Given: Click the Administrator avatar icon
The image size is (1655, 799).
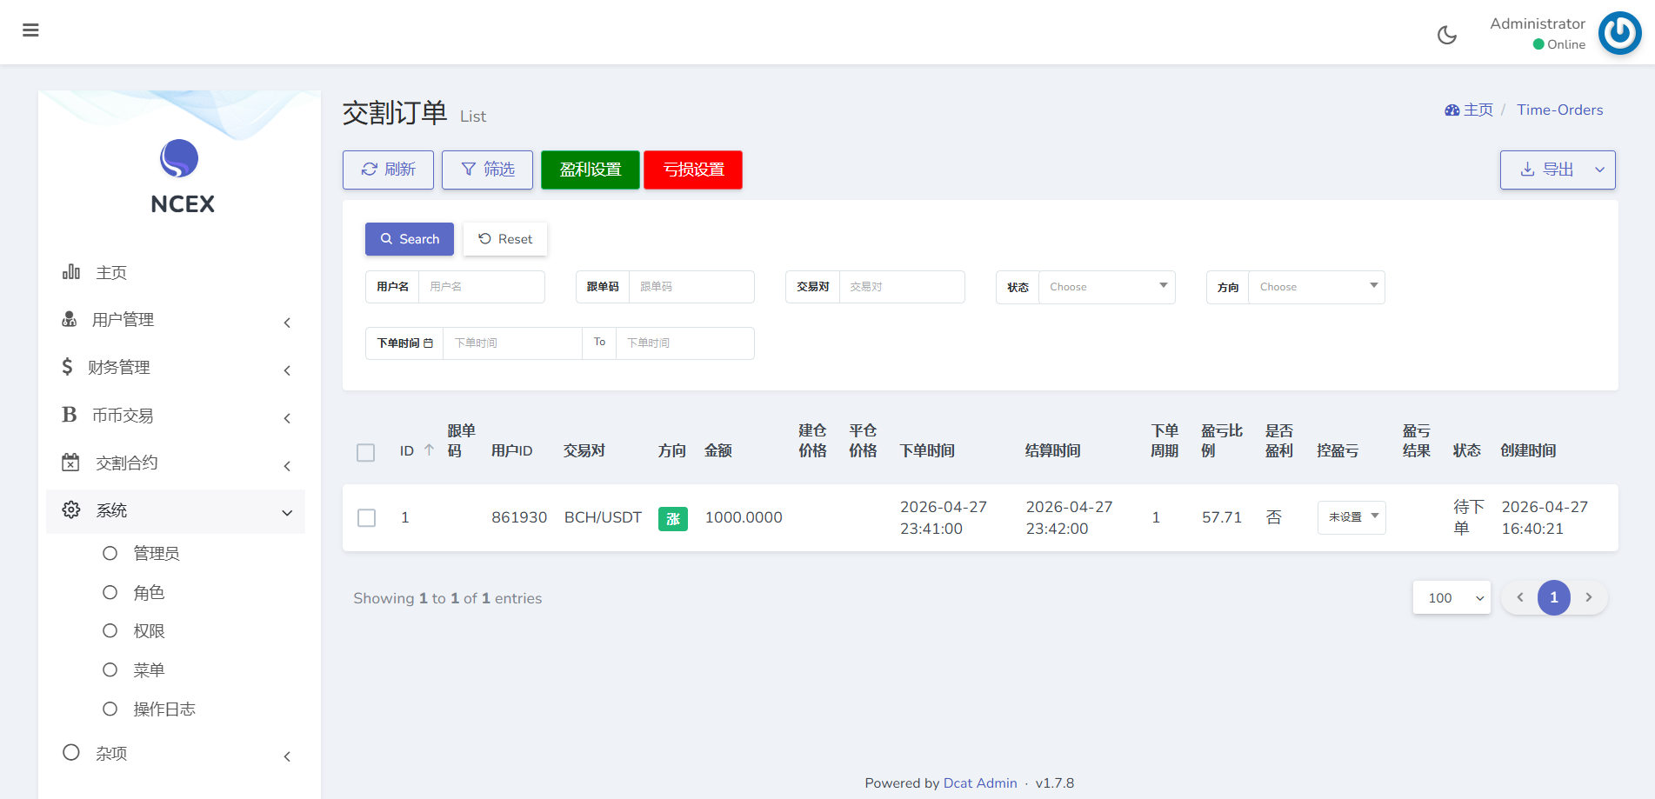Looking at the screenshot, I should coord(1619,33).
